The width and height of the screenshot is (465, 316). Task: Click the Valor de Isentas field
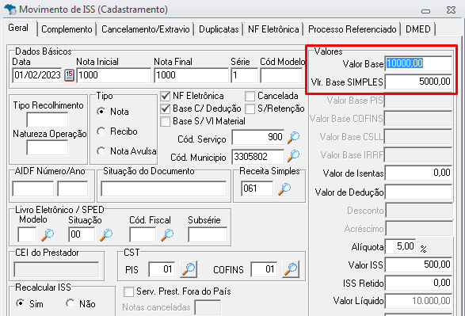pyautogui.click(x=418, y=173)
